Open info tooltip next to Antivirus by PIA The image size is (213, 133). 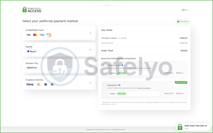(x=122, y=65)
